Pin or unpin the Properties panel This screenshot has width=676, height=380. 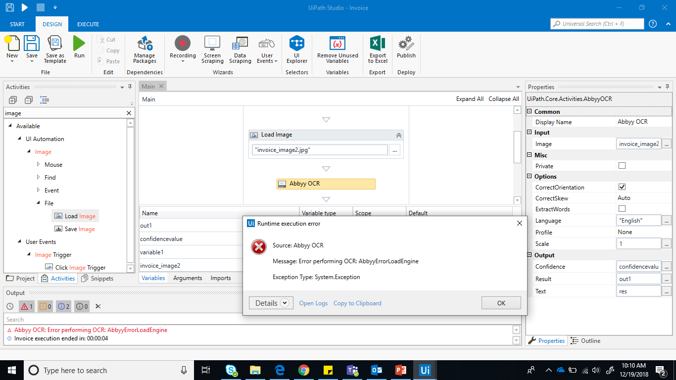[668, 87]
